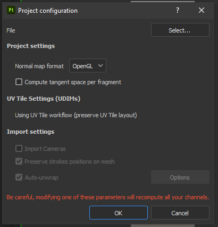
Task: Click the Import settings heading
Action: point(31,132)
